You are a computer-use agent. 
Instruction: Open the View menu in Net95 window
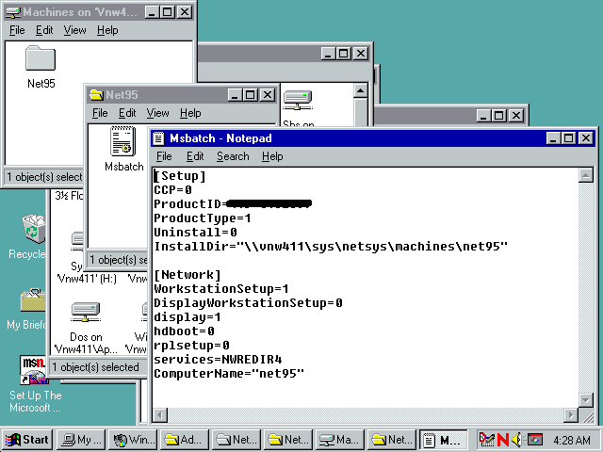tap(157, 113)
